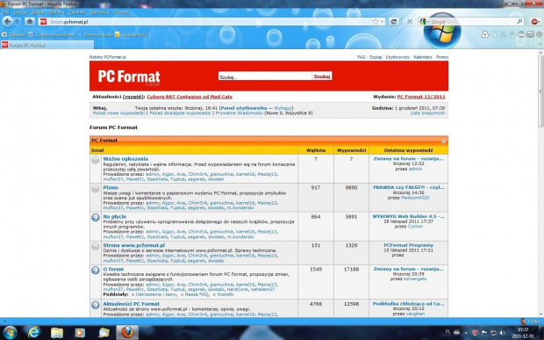The width and height of the screenshot is (544, 340).
Task: Click the red addon icon right of search box
Action: (x=534, y=22)
